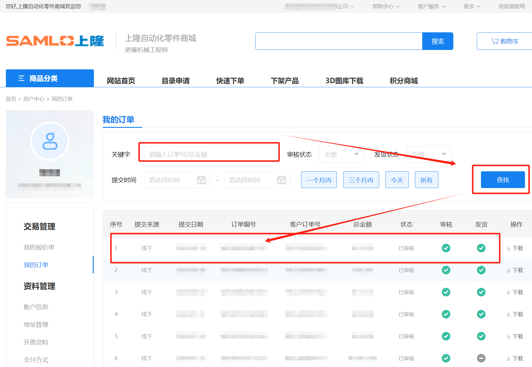Go to 快速下单 navigation tab
This screenshot has width=532, height=367.
230,81
